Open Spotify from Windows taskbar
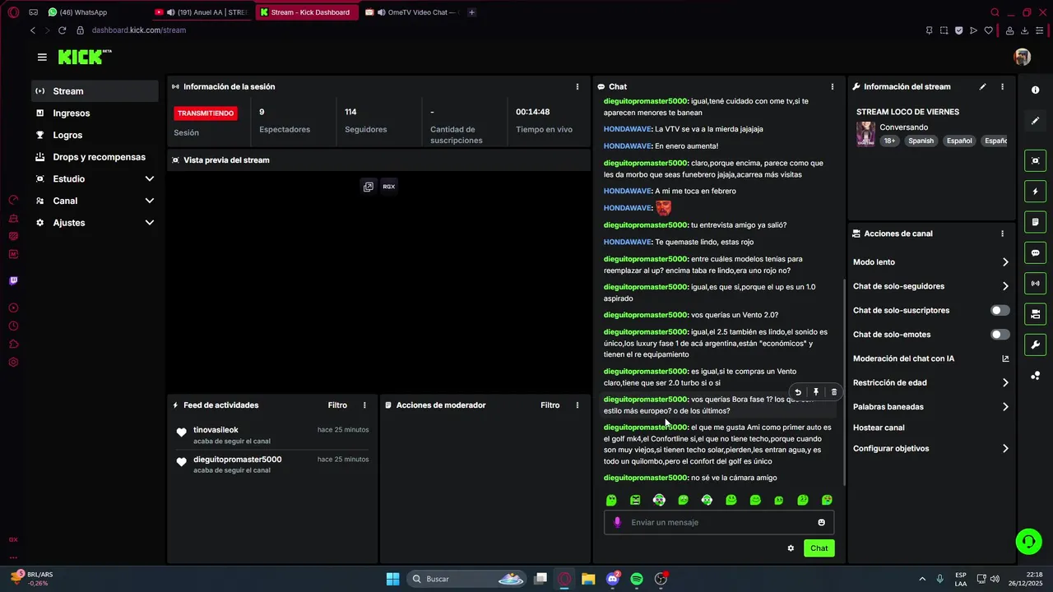The image size is (1053, 592). point(637,579)
